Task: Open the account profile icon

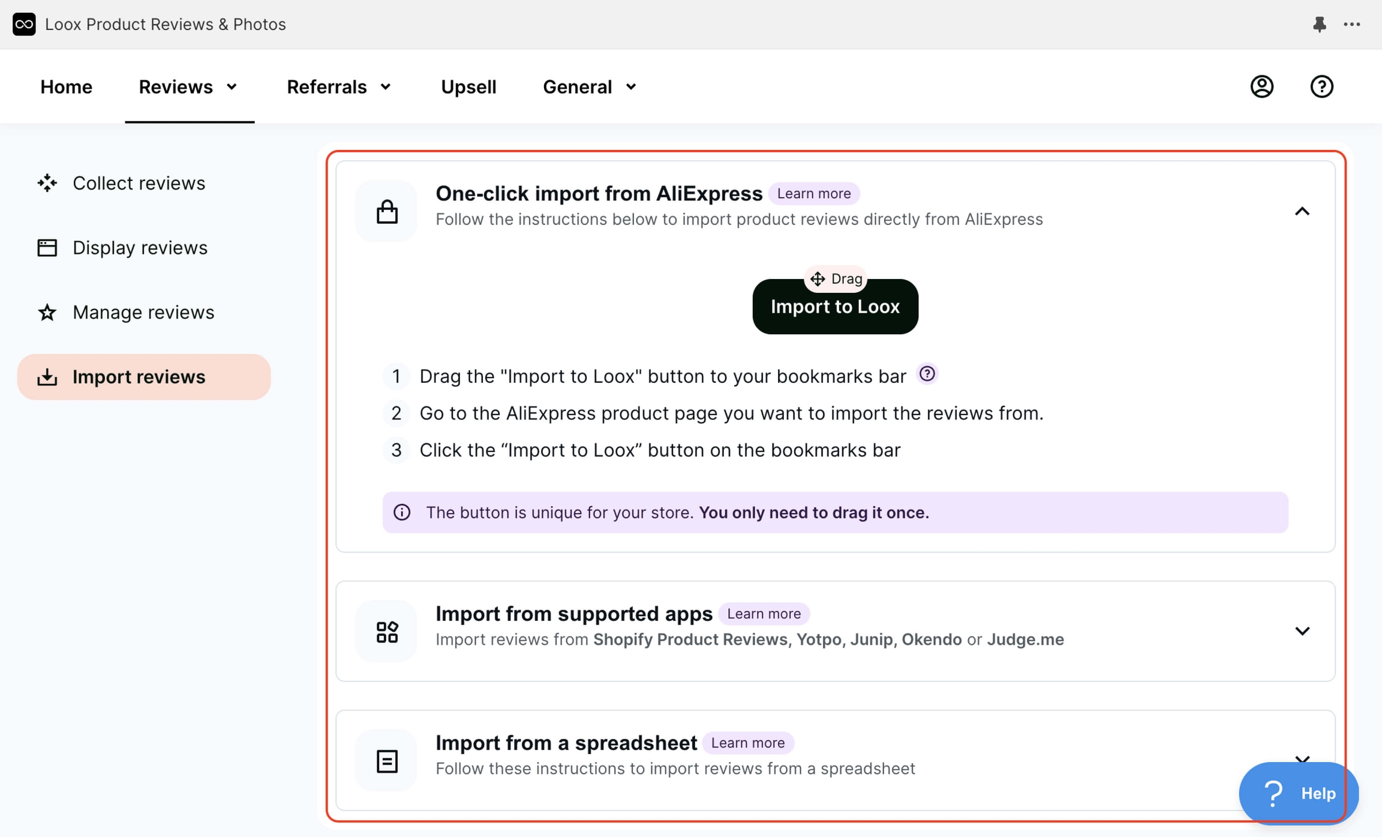Action: click(1261, 86)
